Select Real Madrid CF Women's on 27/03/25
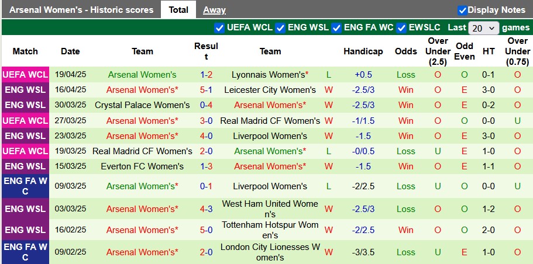The width and height of the screenshot is (533, 264). [x=270, y=121]
